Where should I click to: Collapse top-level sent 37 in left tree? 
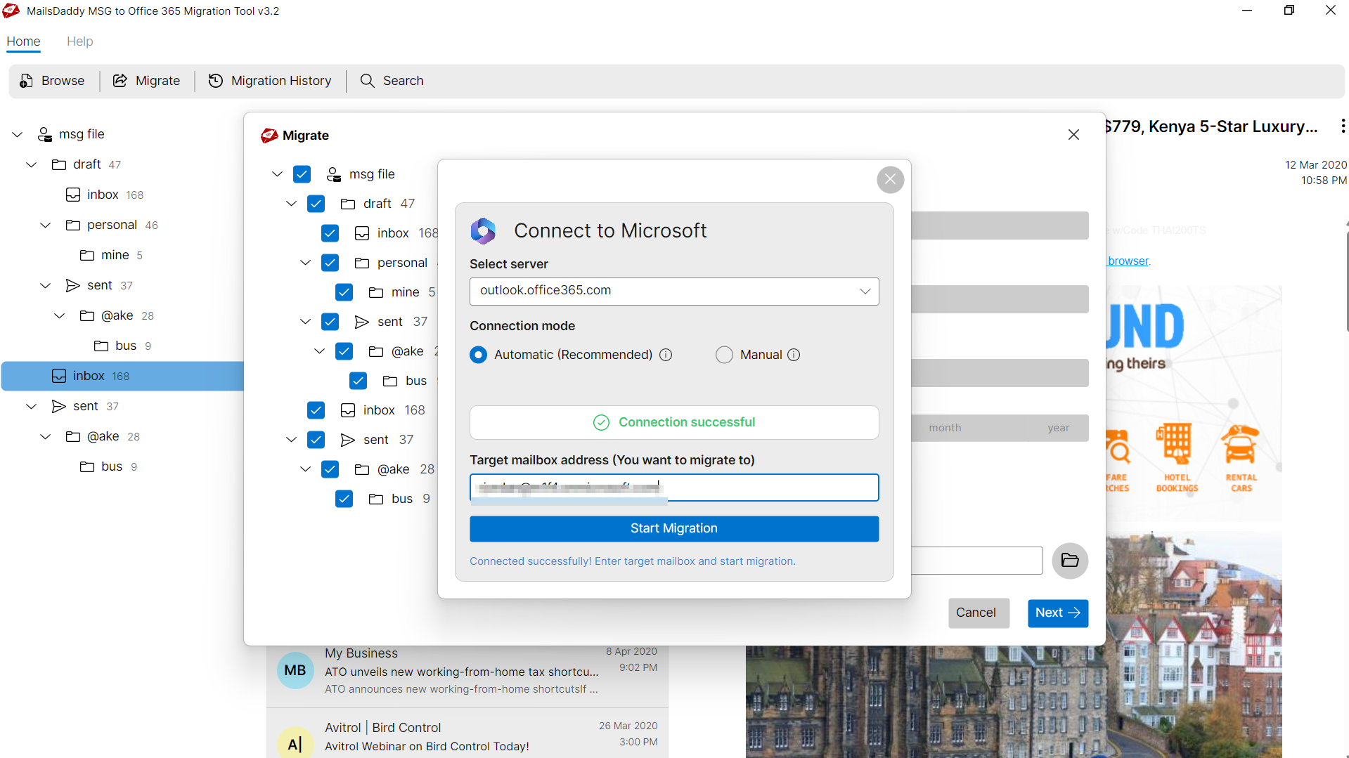(x=32, y=406)
